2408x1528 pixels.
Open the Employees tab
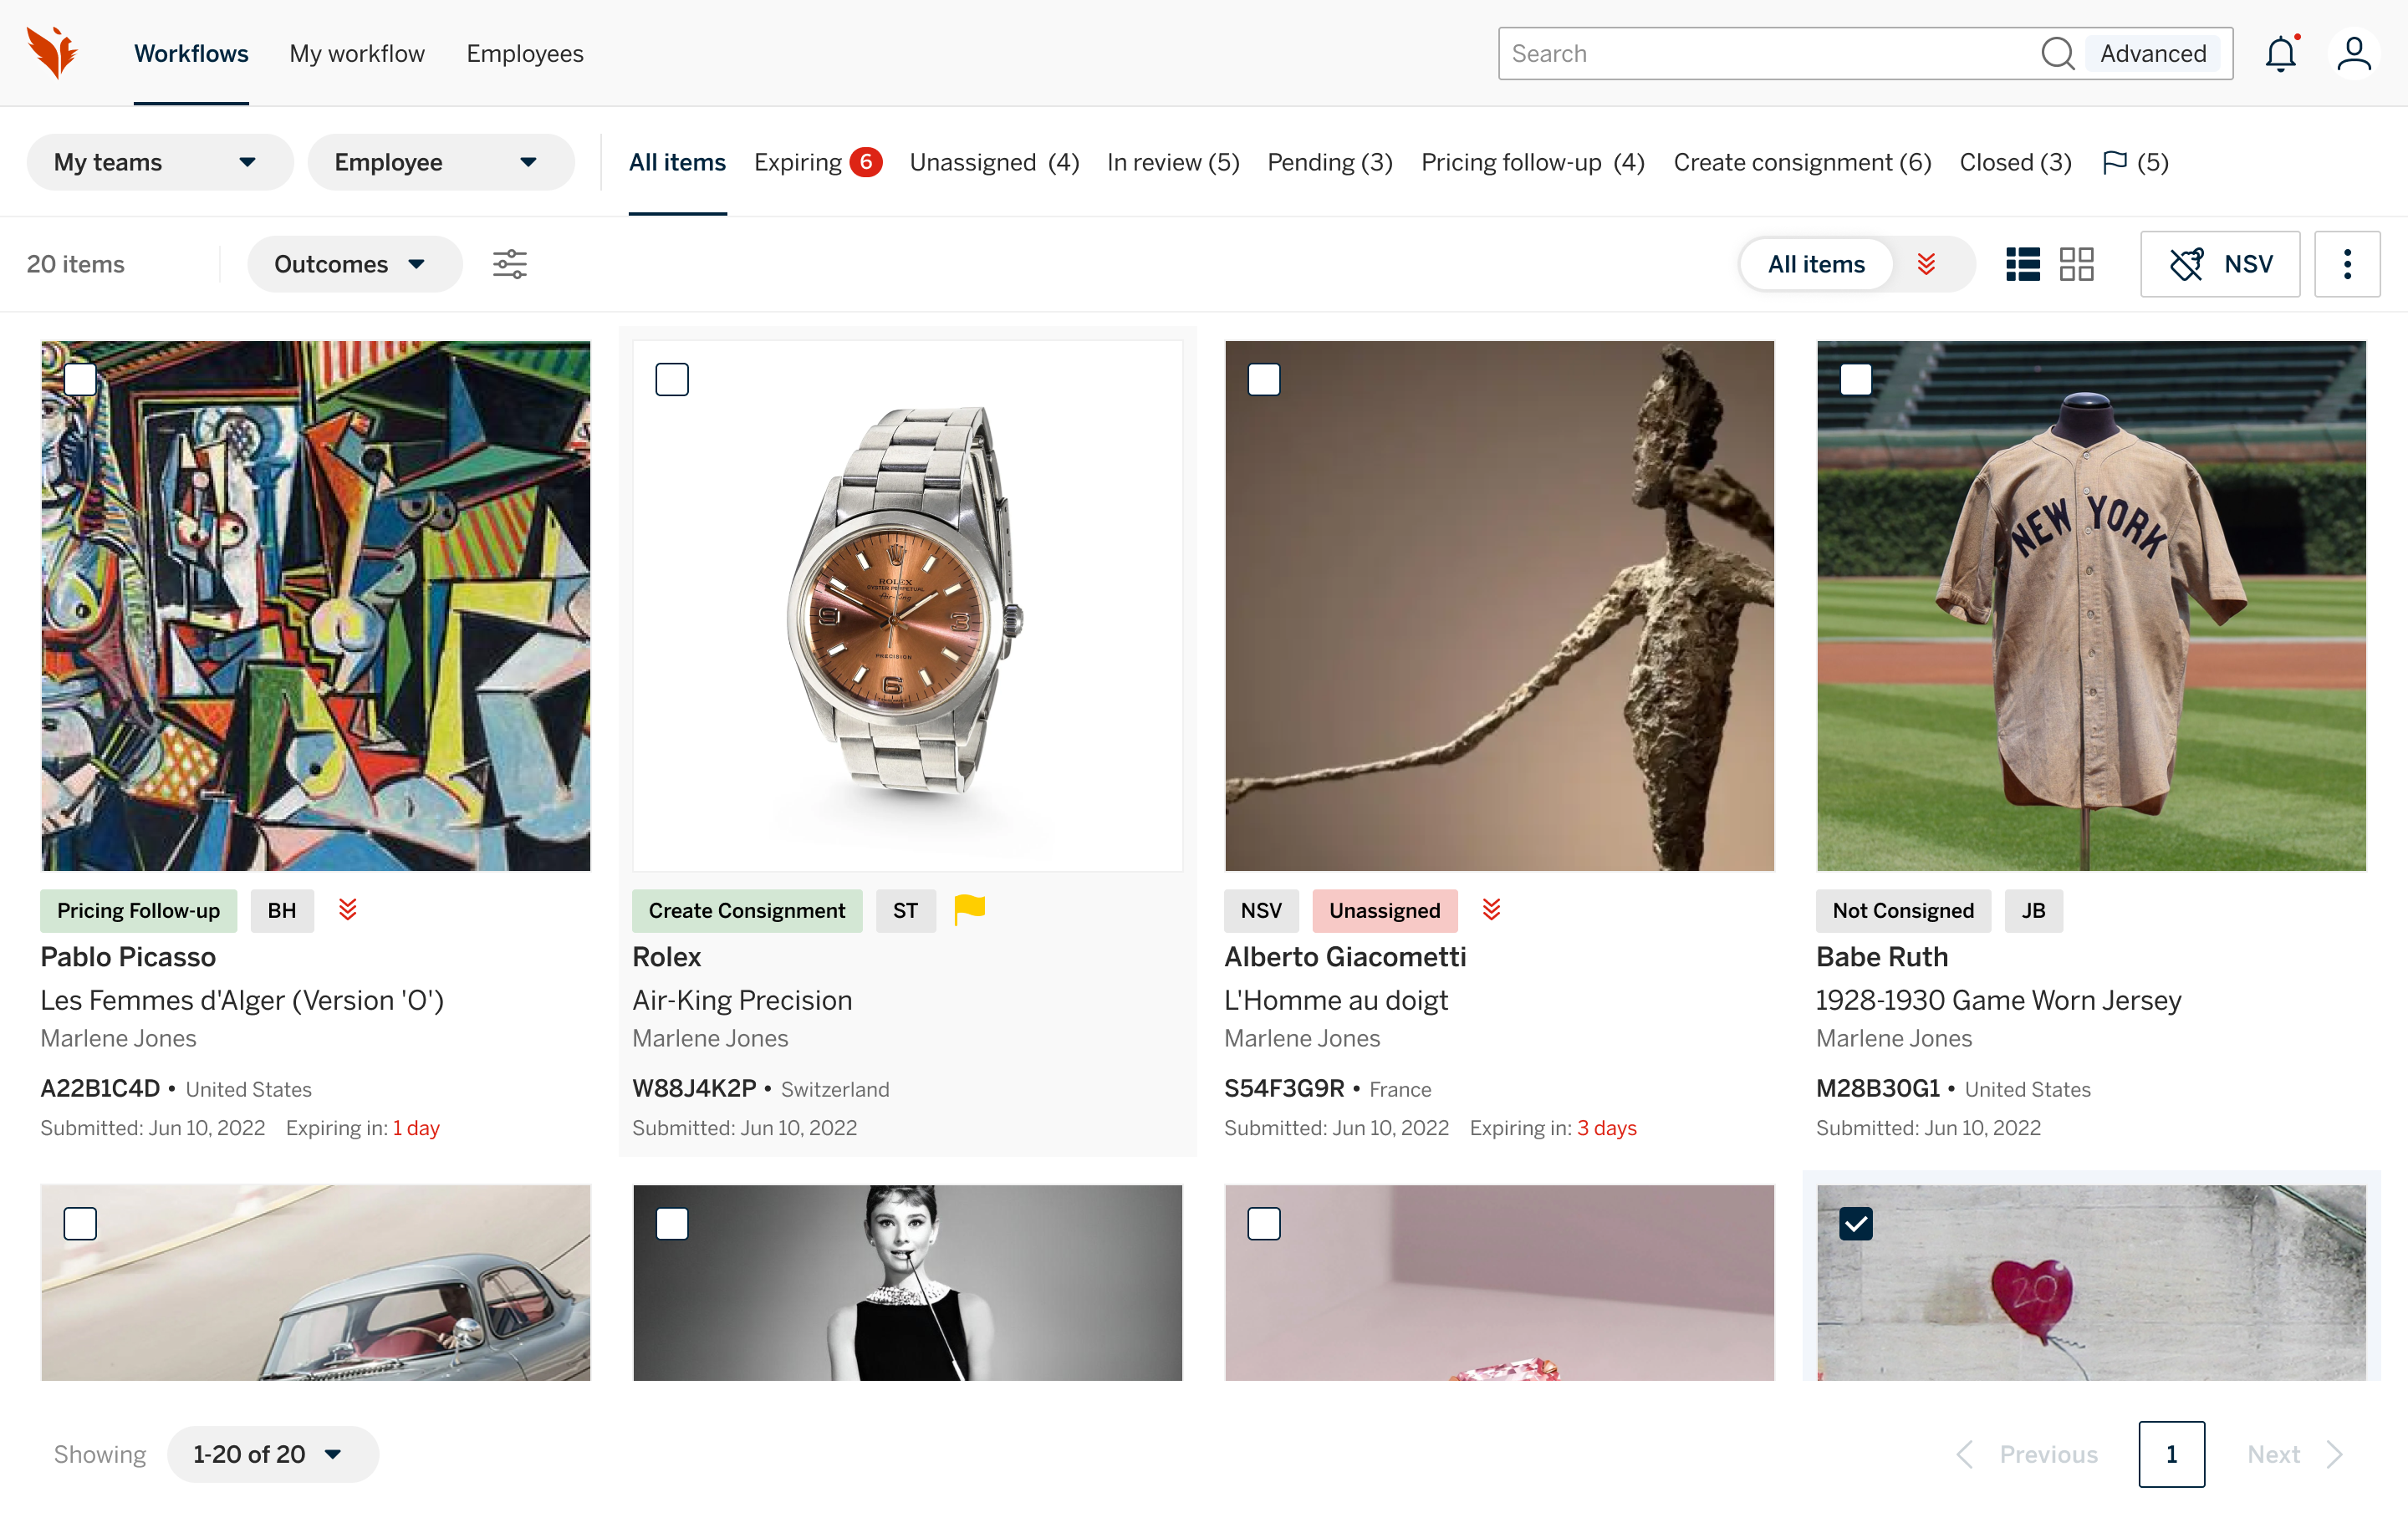(525, 53)
